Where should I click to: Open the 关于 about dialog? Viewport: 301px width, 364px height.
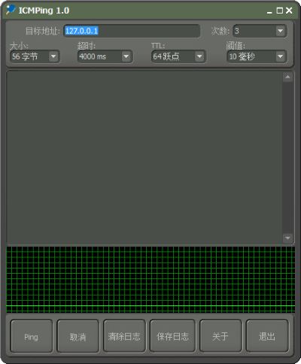point(220,336)
